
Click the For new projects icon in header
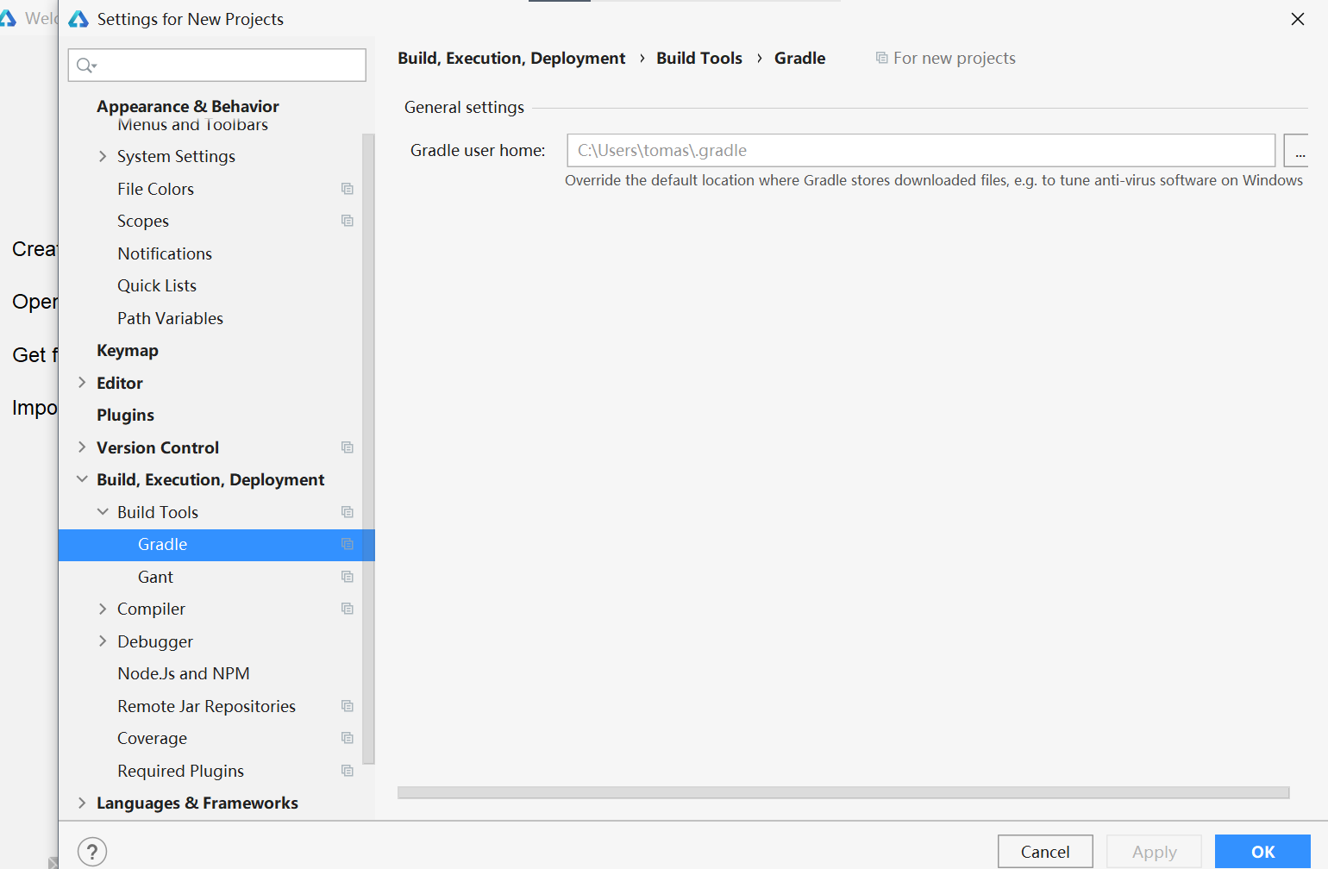point(881,58)
